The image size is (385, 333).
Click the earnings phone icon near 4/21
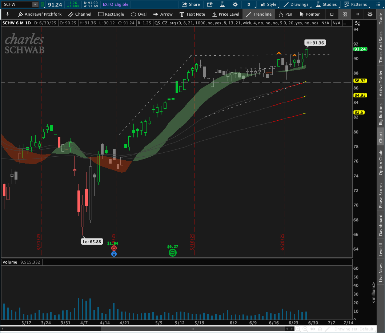pos(114,248)
